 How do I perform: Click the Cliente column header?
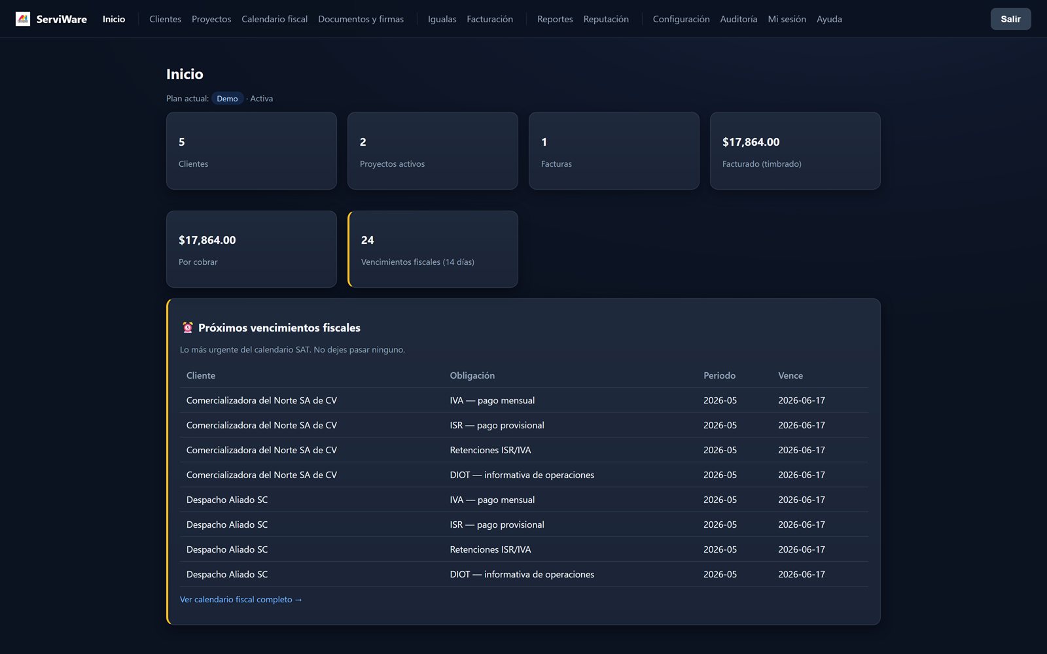point(201,375)
